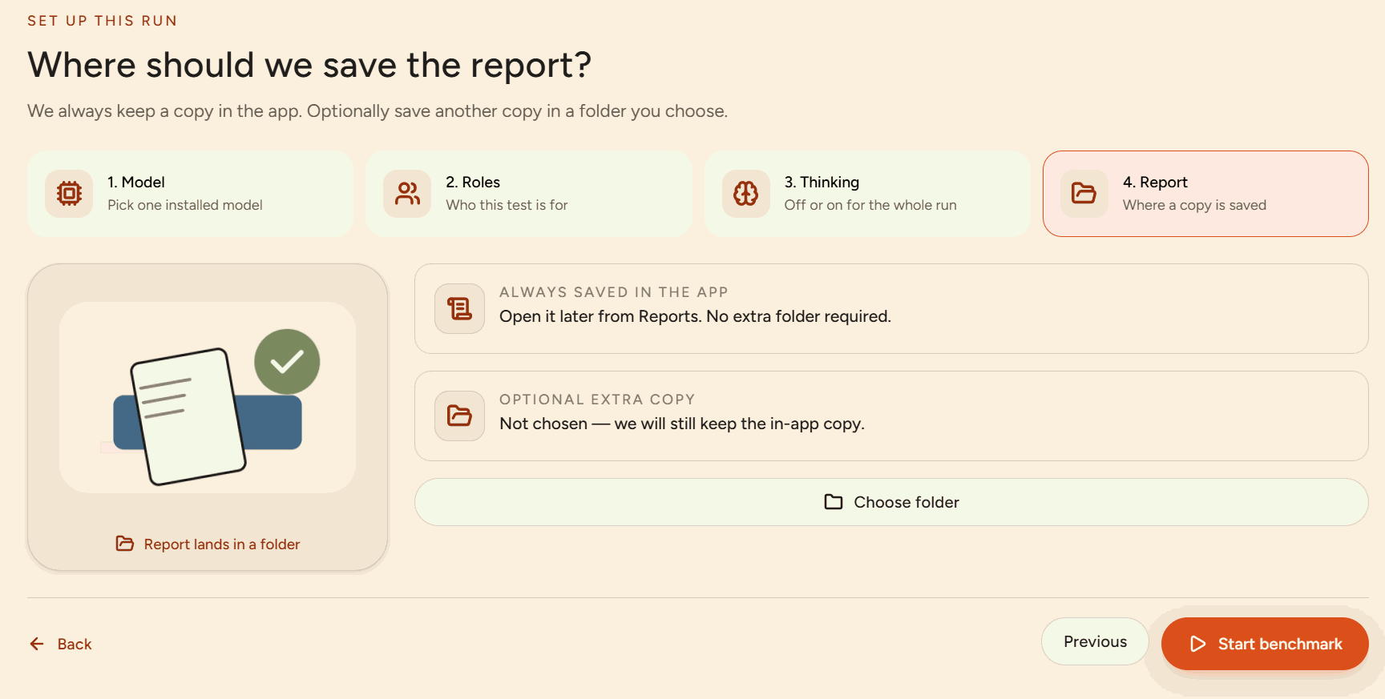Click the 'OPTIONAL EXTRA COPY' heading

(597, 400)
